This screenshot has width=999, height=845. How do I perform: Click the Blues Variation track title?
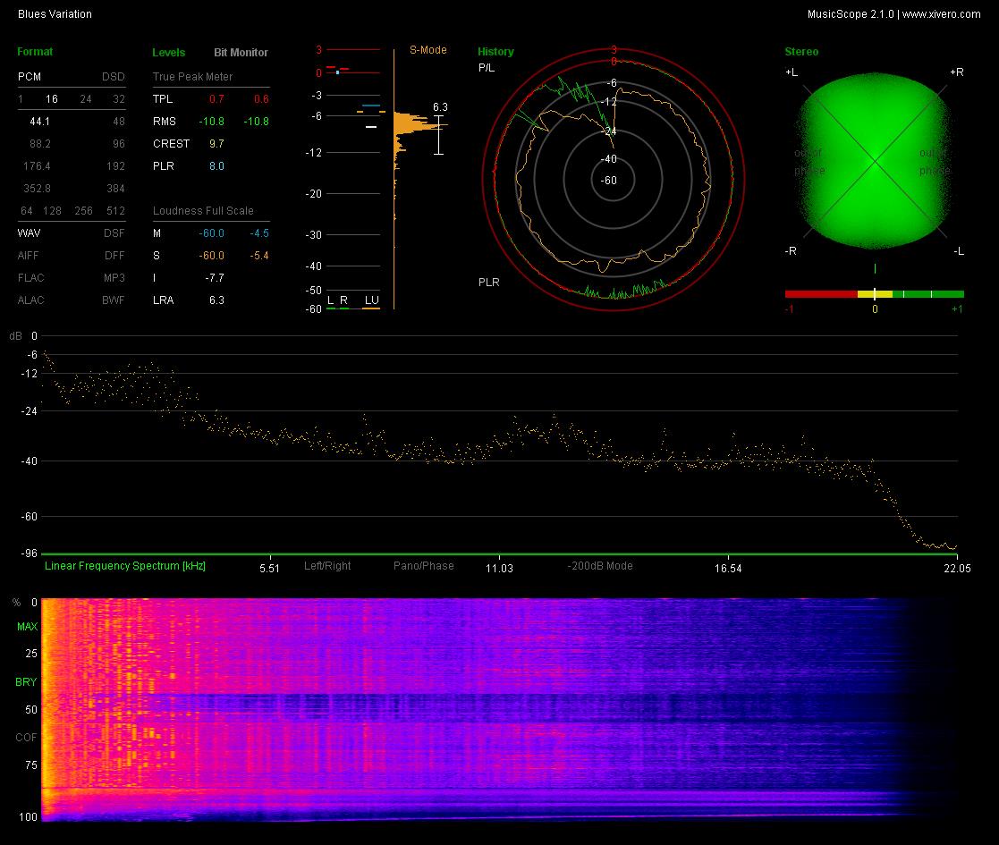[55, 14]
